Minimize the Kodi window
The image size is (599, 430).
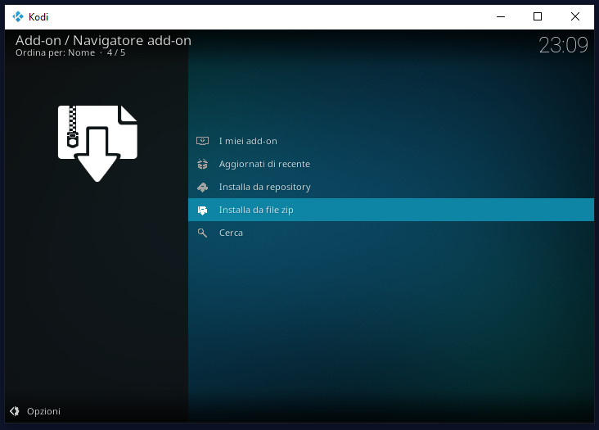tap(501, 17)
